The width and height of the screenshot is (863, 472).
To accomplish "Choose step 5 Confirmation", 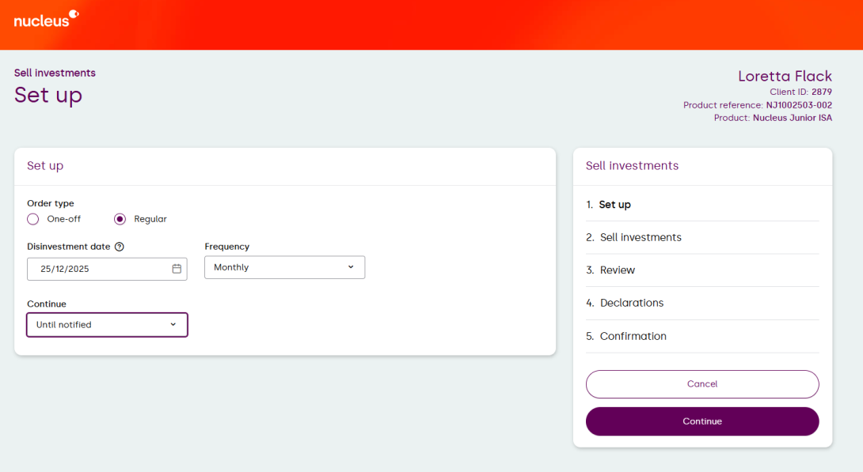I will (x=633, y=336).
